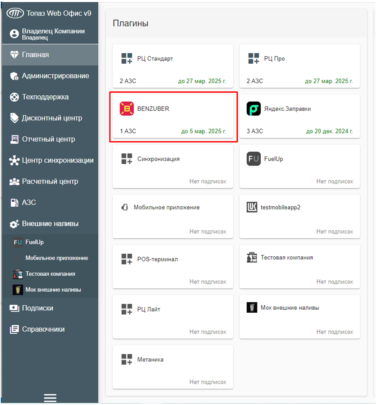
Task: Click the user account avatar icon
Action: [14, 34]
